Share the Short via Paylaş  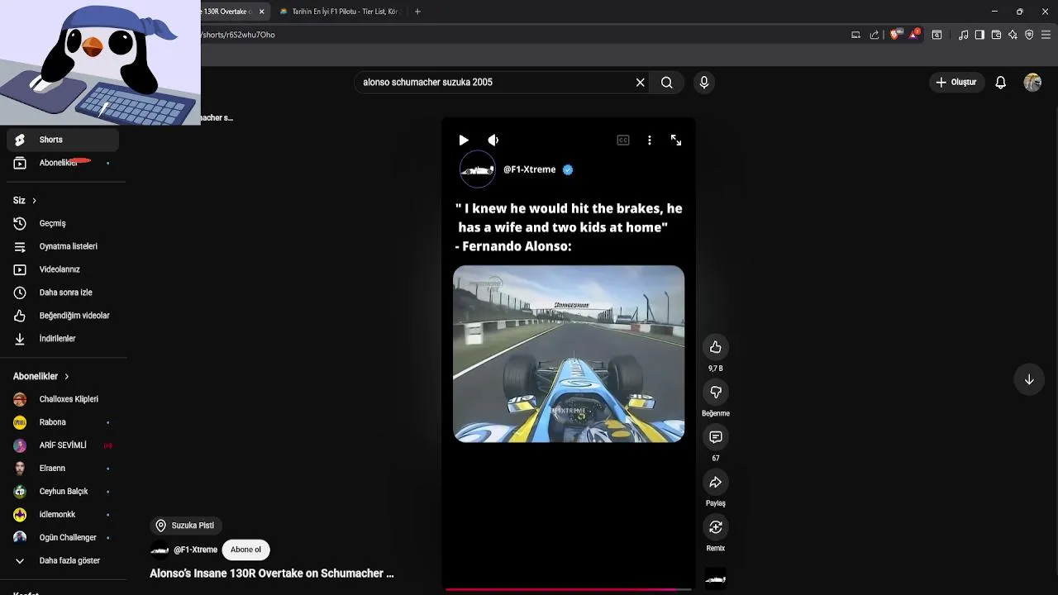click(x=716, y=482)
